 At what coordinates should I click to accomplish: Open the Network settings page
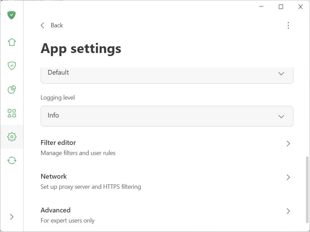tap(54, 176)
